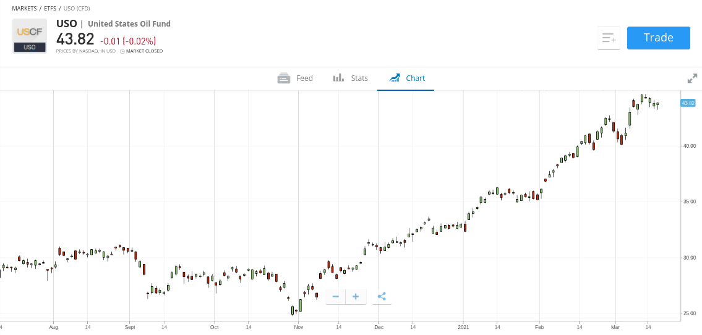Image resolution: width=702 pixels, height=335 pixels.
Task: Click the MARKET CLOSED status text
Action: click(x=144, y=51)
